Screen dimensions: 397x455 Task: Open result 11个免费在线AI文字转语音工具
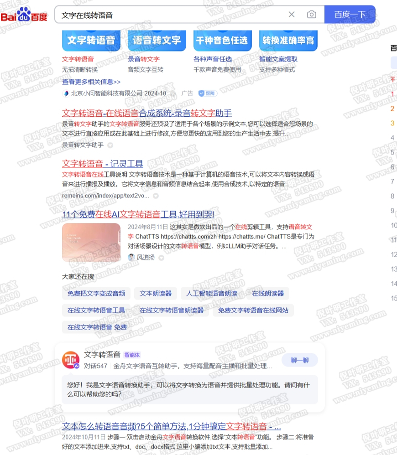click(x=138, y=214)
